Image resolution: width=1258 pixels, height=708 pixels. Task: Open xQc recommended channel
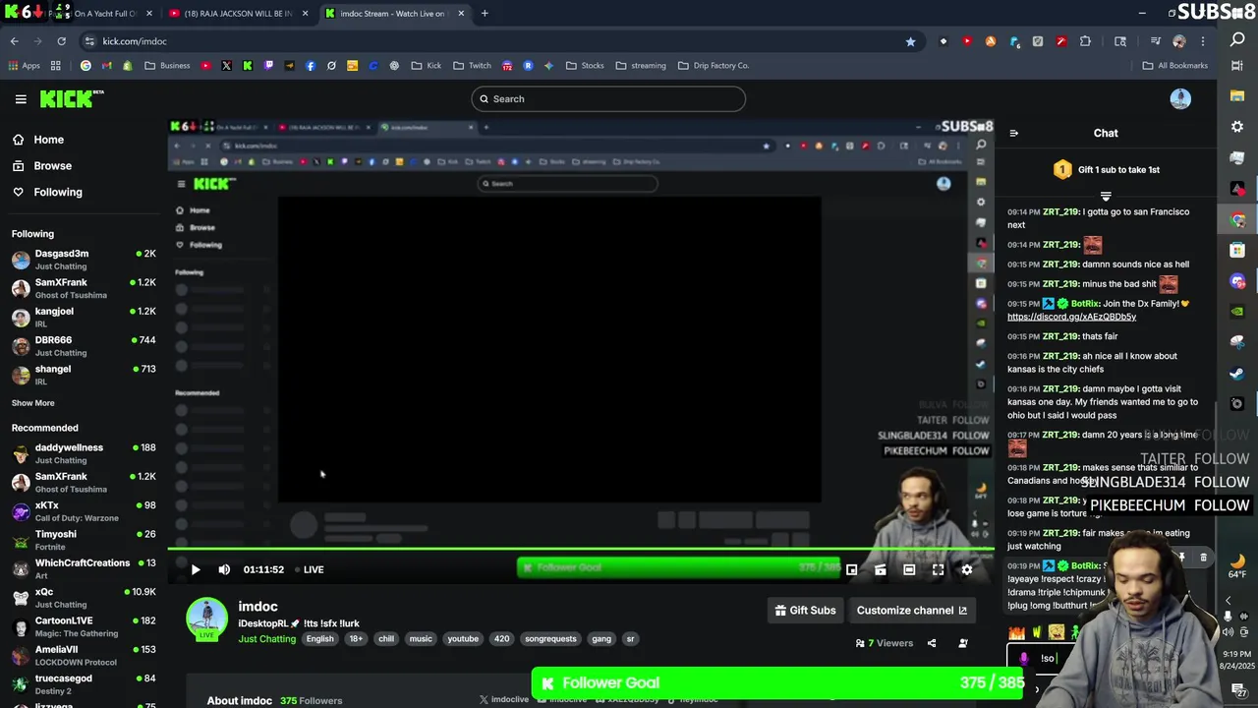(84, 598)
